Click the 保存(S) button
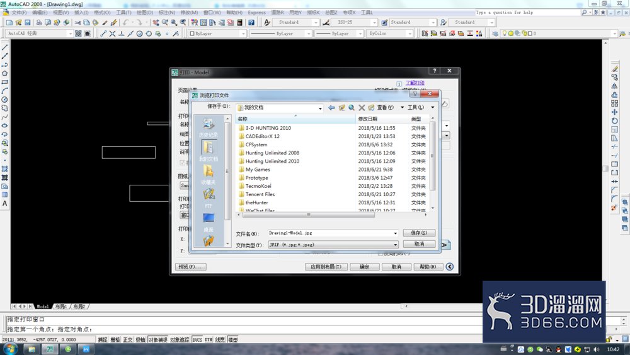The height and width of the screenshot is (355, 630). (x=419, y=233)
